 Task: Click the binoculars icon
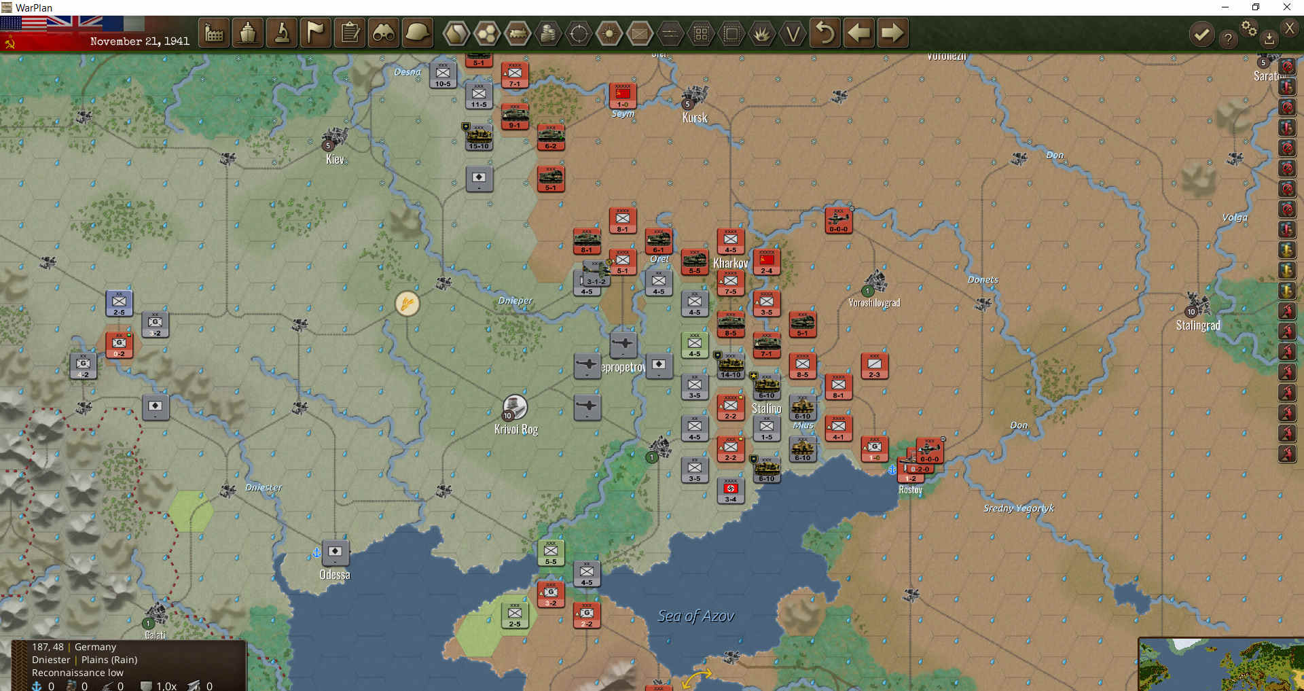tap(384, 33)
